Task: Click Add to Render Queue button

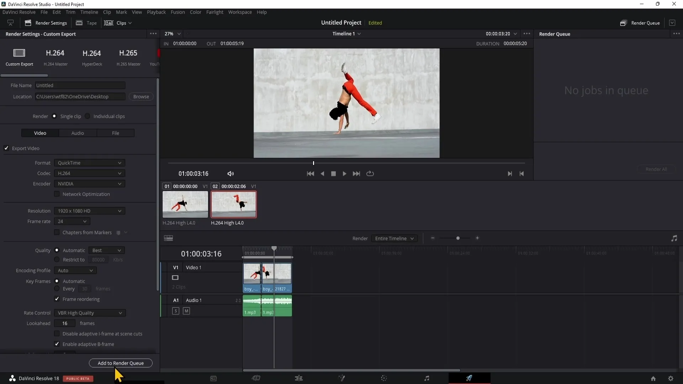Action: coord(121,363)
